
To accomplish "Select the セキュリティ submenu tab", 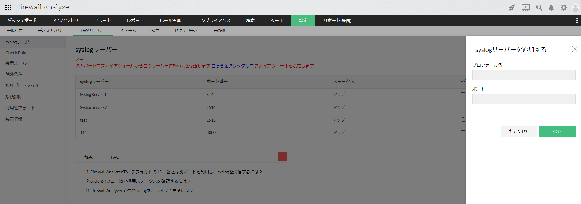I will click(186, 31).
